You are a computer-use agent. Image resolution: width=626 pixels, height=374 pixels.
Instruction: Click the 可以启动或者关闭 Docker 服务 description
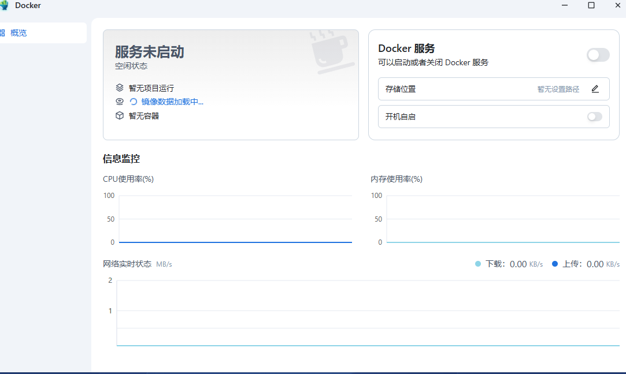click(x=433, y=62)
